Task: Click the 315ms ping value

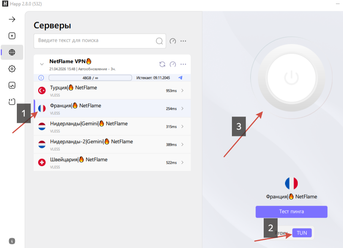Action: click(x=171, y=127)
